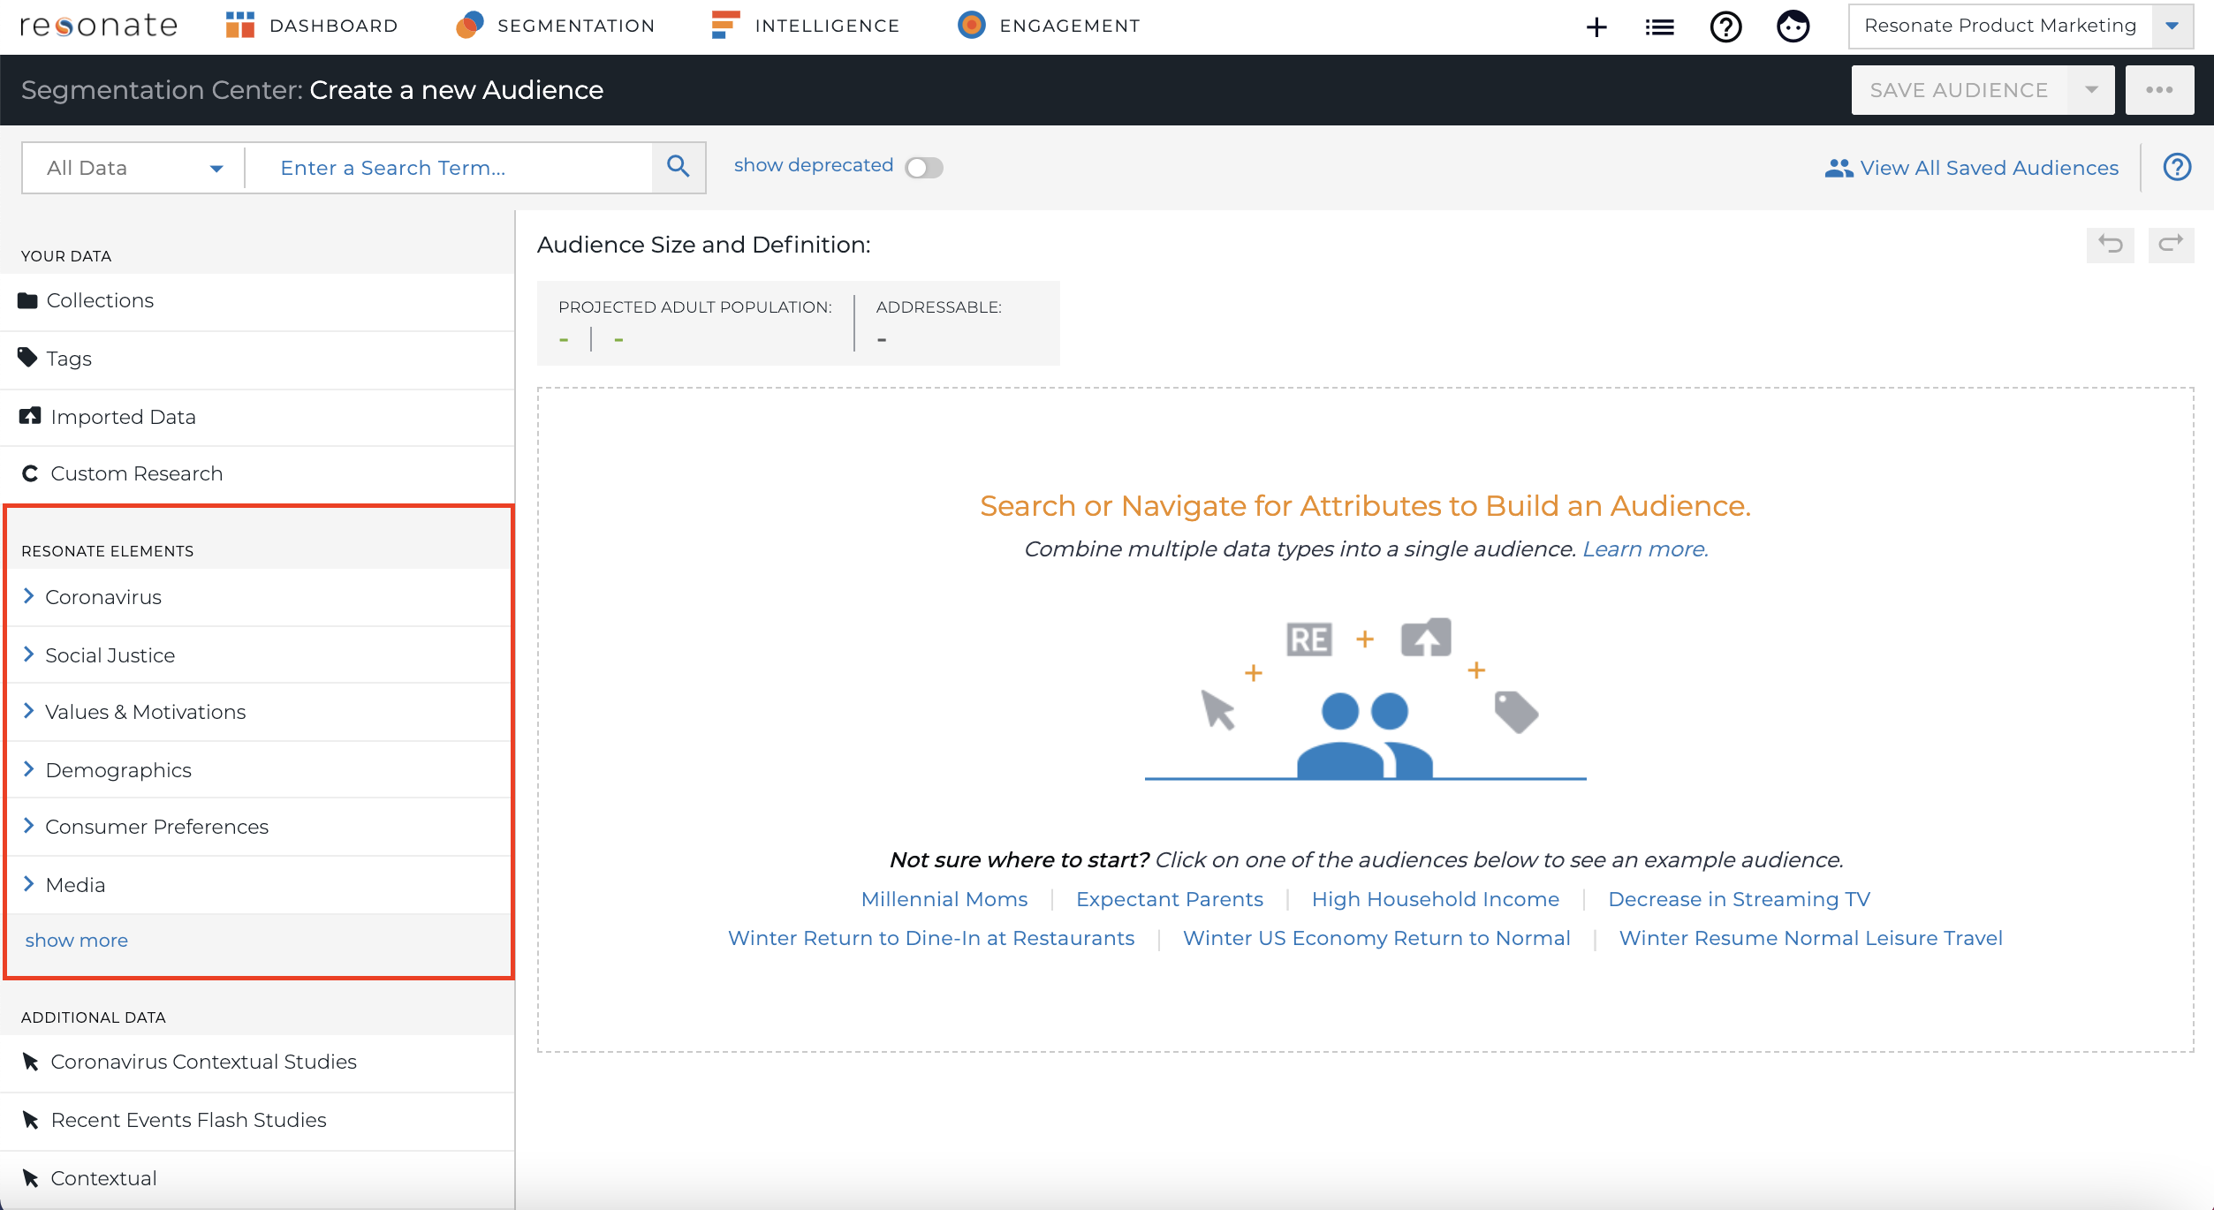The width and height of the screenshot is (2214, 1210).
Task: Open View All Saved Audiences link
Action: point(1990,168)
